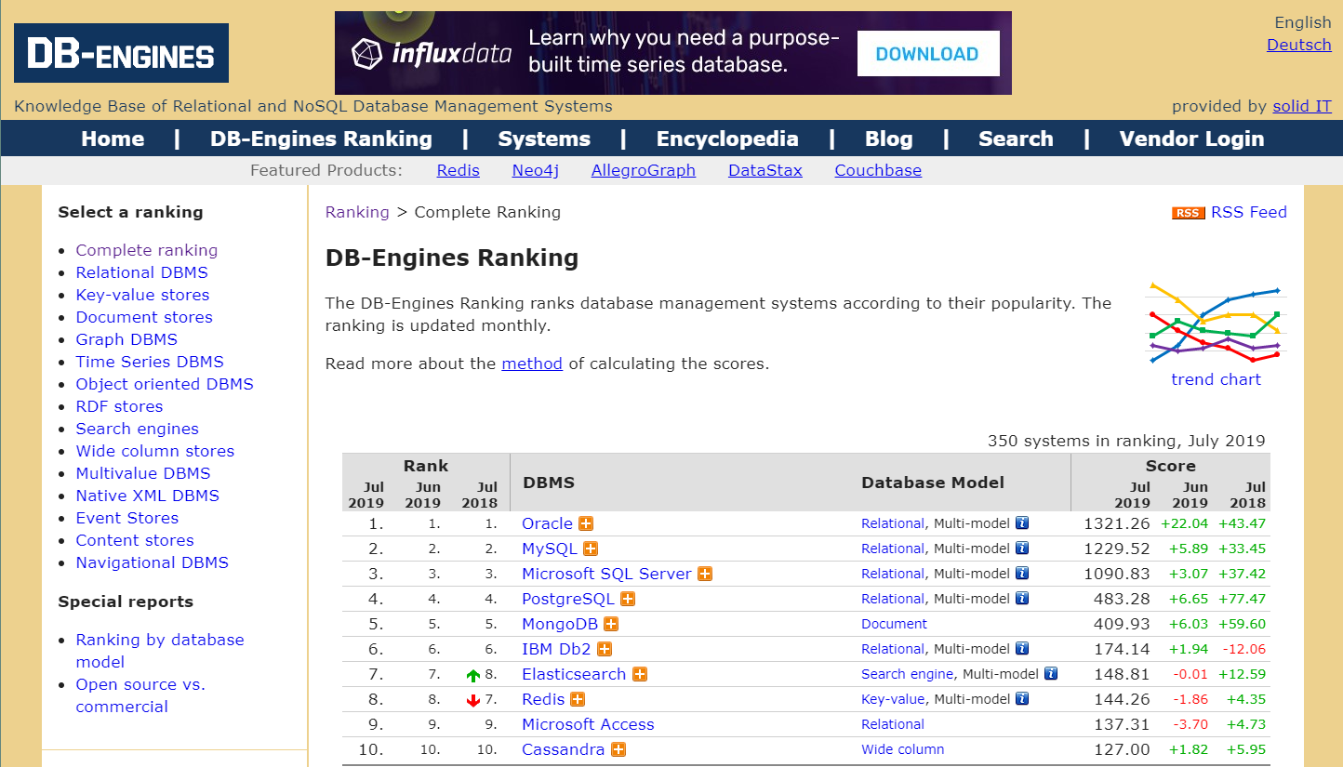Switch language to Deutsch
This screenshot has width=1343, height=767.
point(1298,45)
